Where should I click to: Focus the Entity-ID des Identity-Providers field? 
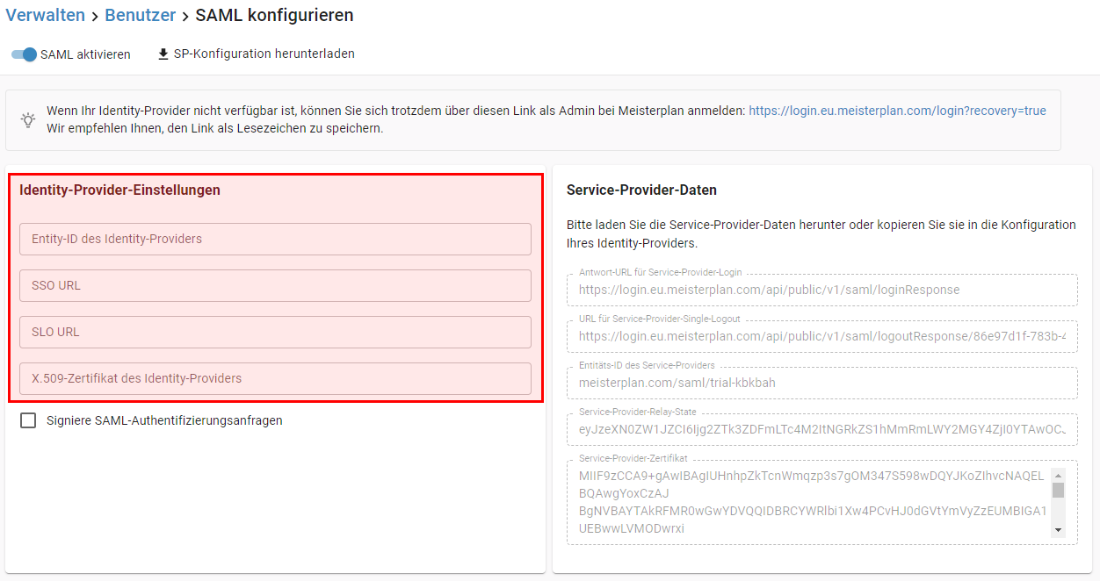tap(275, 239)
